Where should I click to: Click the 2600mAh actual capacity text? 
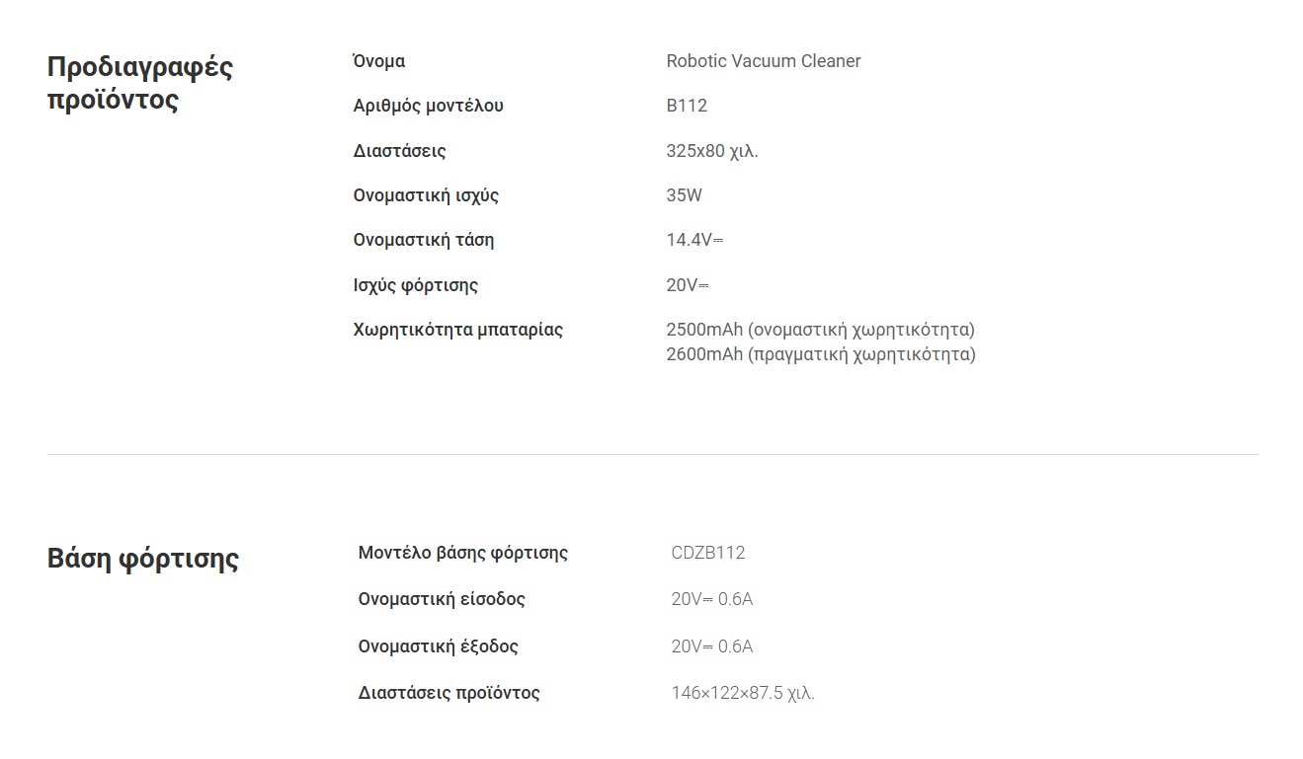pyautogui.click(x=821, y=354)
